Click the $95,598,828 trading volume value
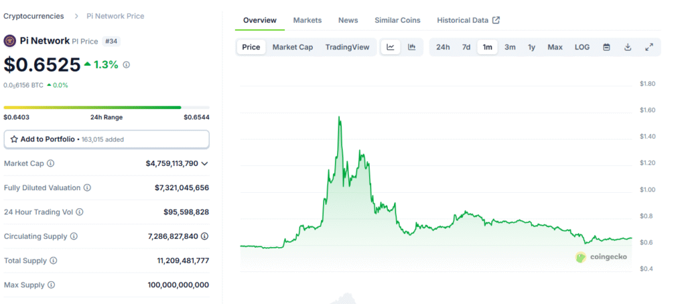686x304 pixels. pyautogui.click(x=186, y=212)
